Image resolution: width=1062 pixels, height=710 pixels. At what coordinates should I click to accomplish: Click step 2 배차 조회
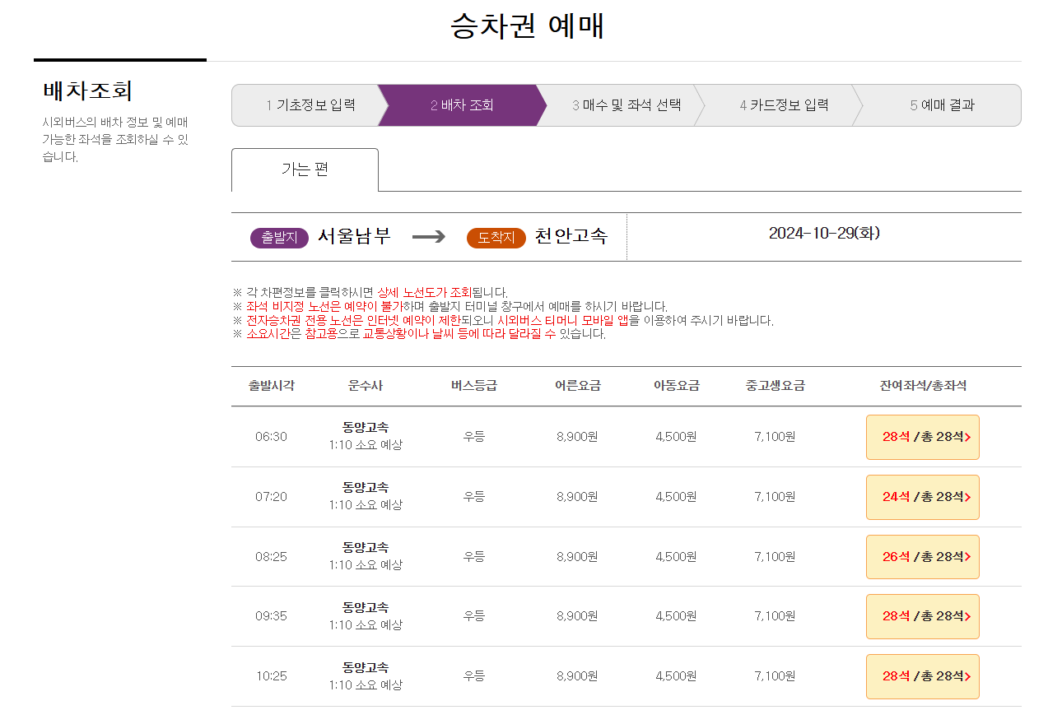pos(462,105)
